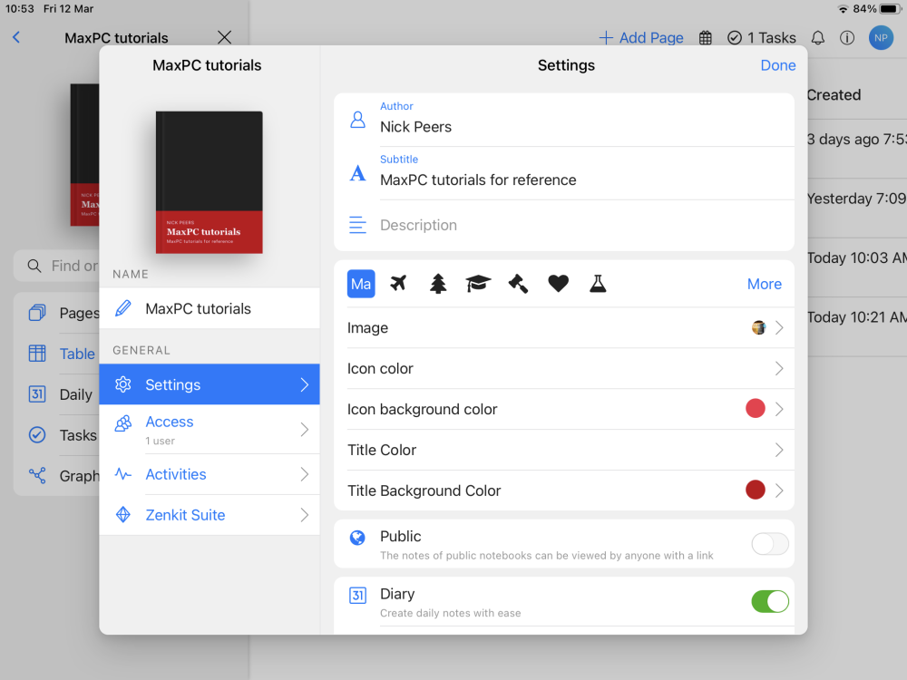Expand the Title Color chevron
Viewport: 907px width, 680px height.
779,450
